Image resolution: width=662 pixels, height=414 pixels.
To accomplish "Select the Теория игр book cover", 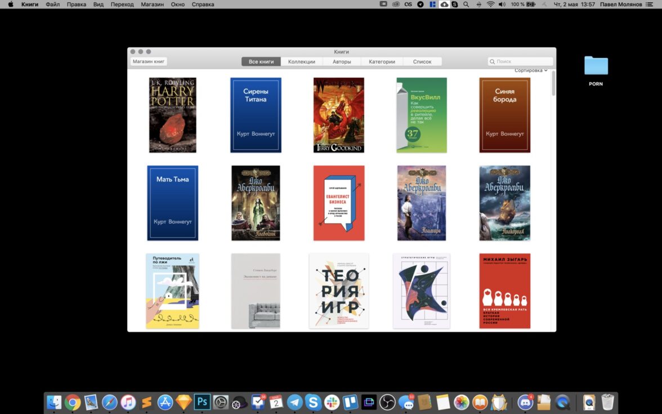I will (x=339, y=291).
